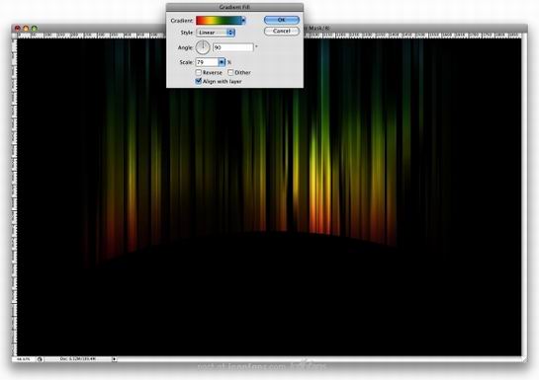Open the gradient picker arrow
The image size is (539, 380).
[243, 21]
